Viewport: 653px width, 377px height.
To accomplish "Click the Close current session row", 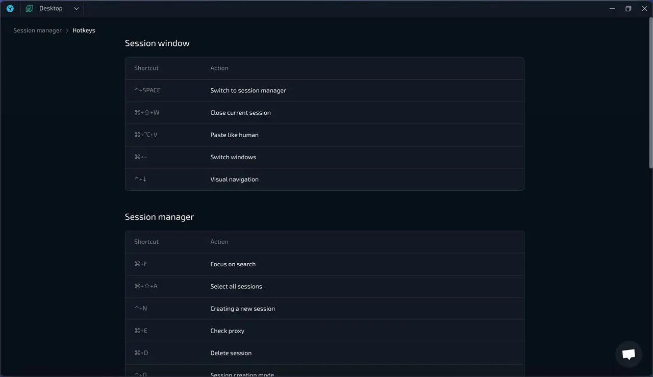I will coord(324,113).
